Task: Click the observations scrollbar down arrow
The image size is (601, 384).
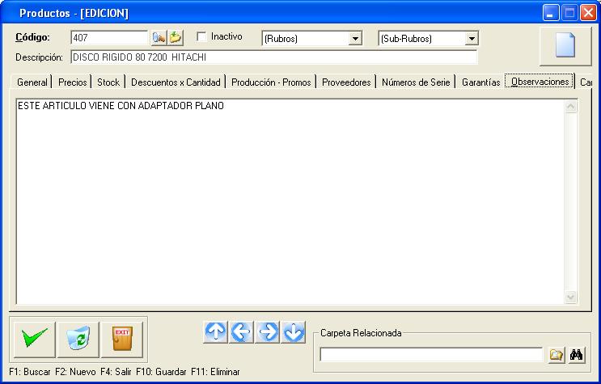Action: (x=571, y=297)
